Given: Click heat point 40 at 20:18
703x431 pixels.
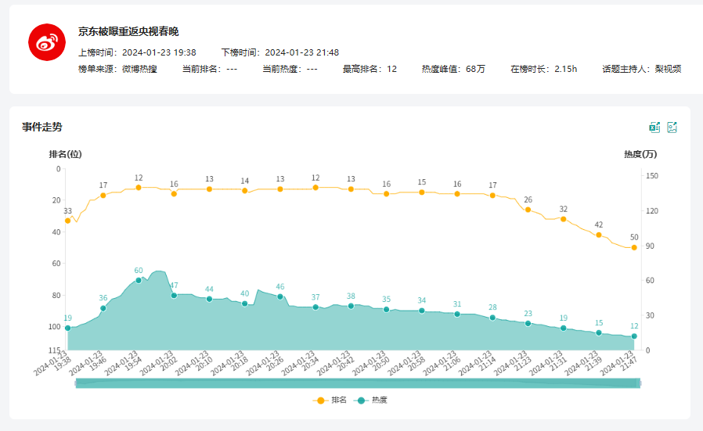Looking at the screenshot, I should 245,303.
